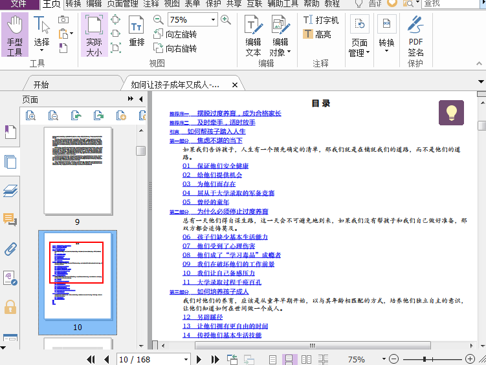
Task: Open the layers panel icon in sidebar
Action: click(10, 191)
